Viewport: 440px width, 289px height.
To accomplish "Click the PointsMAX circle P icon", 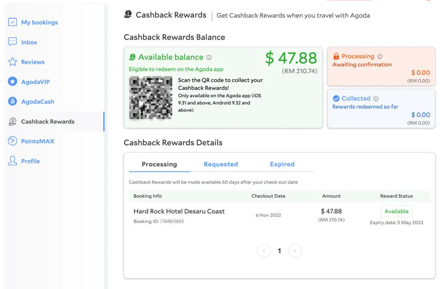I will tap(12, 141).
